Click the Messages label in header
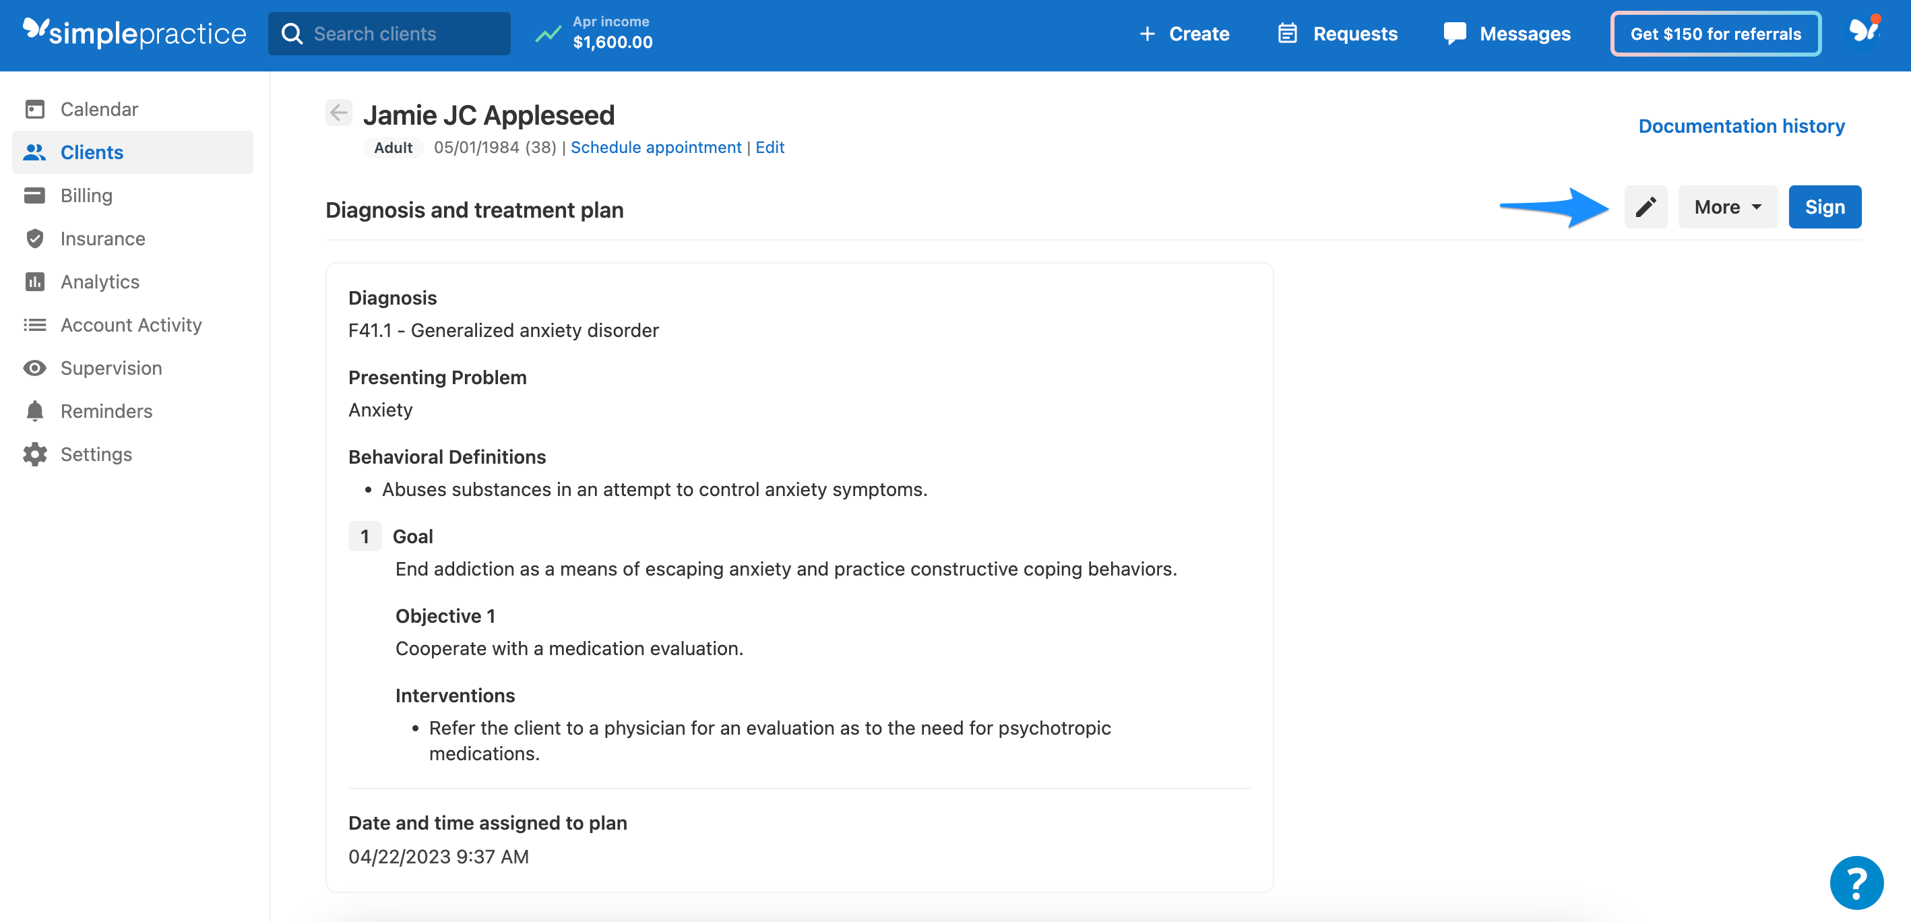This screenshot has width=1911, height=922. [1526, 34]
